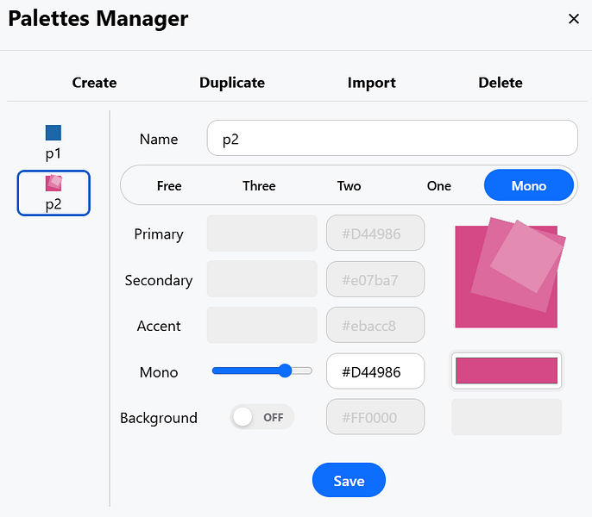592x517 pixels.
Task: Click the Create palette button
Action: [94, 83]
